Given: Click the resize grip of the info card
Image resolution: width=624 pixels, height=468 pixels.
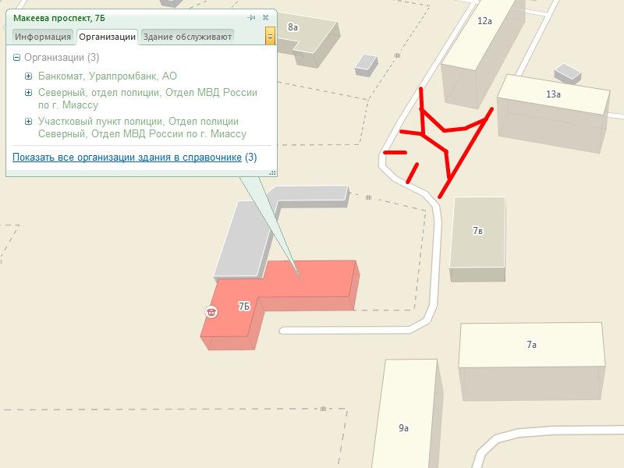Looking at the screenshot, I should (x=272, y=172).
